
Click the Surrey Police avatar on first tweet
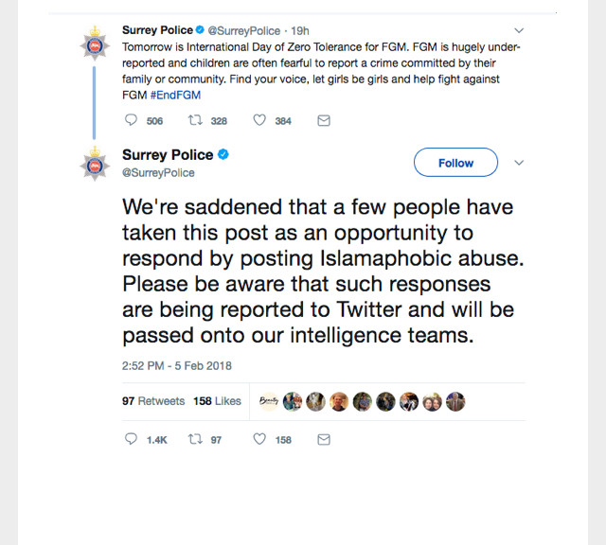[94, 42]
